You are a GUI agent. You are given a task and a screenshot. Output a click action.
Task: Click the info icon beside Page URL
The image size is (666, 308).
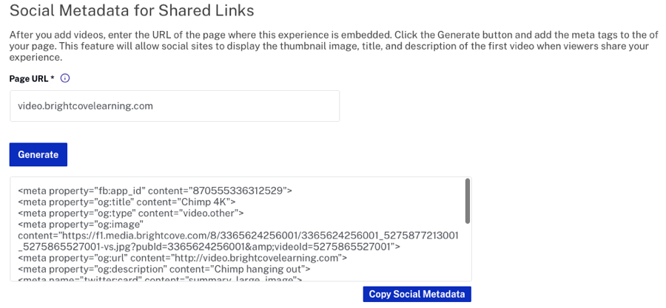coord(65,78)
